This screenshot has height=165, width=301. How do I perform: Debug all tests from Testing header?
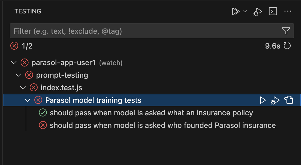pyautogui.click(x=258, y=12)
